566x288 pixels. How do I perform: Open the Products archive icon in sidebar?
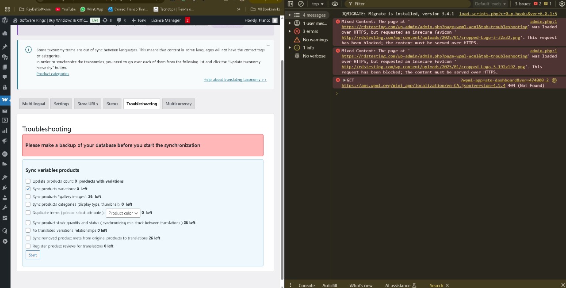coord(5,111)
